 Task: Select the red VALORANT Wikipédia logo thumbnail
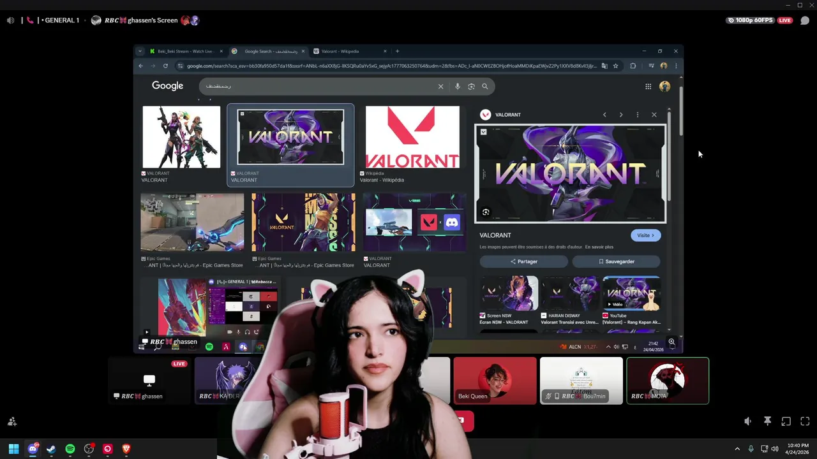412,137
